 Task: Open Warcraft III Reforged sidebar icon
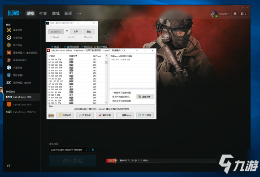click(x=9, y=53)
